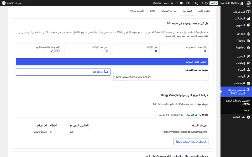Click the أخطاء column header
Screen dimensions: 252x157
[53, 126]
